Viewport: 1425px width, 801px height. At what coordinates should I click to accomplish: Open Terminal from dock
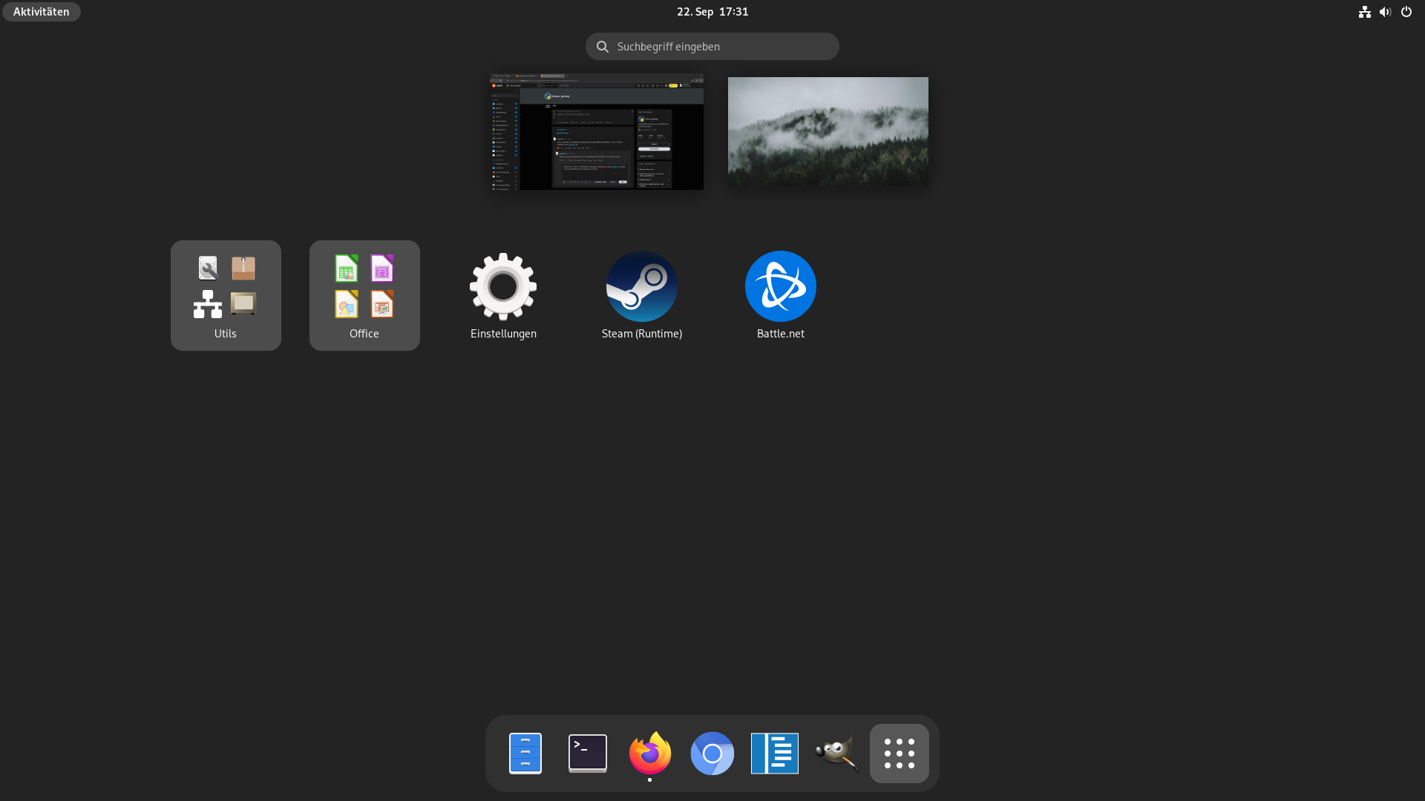[x=587, y=753]
